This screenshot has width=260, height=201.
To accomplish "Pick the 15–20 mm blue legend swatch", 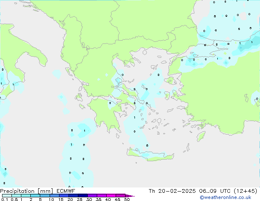I will click(x=64, y=196).
